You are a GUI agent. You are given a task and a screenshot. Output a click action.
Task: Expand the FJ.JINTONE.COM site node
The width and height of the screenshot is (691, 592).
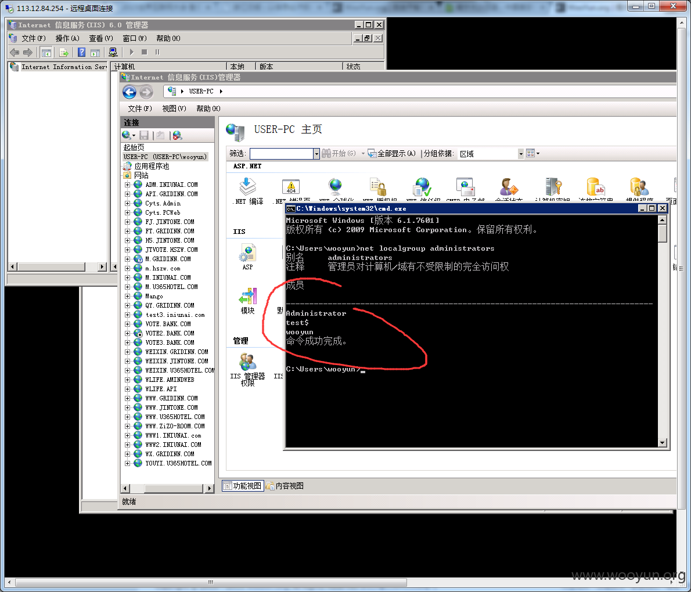(x=127, y=222)
